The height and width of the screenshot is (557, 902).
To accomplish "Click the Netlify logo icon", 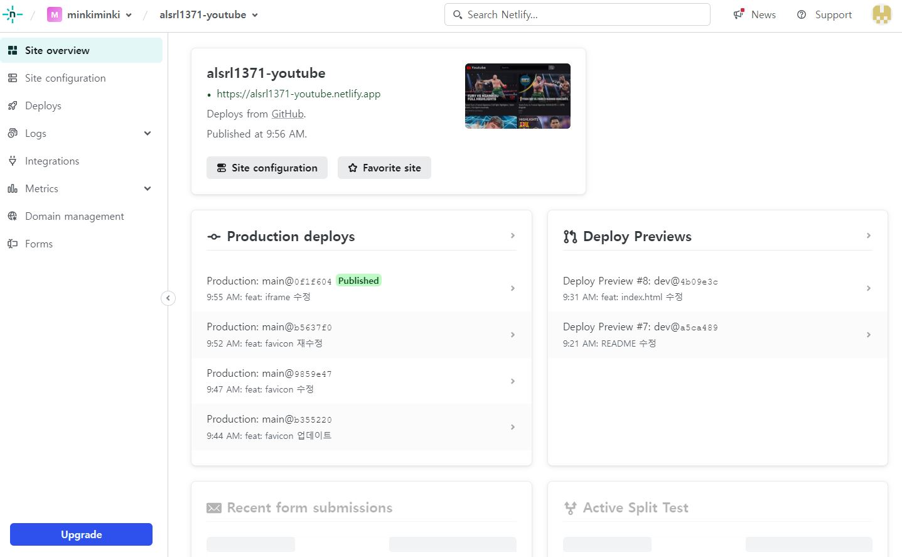I will coord(13,14).
